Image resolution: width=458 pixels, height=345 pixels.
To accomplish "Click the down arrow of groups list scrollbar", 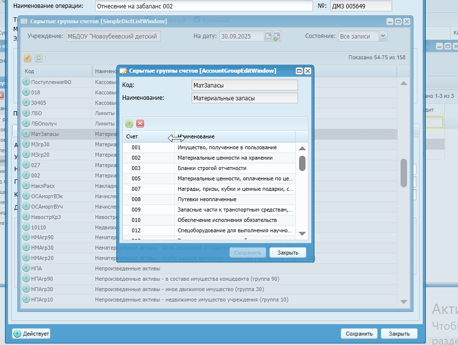I will click(x=404, y=302).
